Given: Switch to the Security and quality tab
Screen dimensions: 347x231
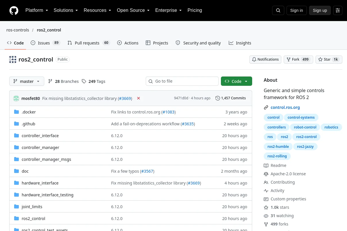Looking at the screenshot, I should coord(198,43).
